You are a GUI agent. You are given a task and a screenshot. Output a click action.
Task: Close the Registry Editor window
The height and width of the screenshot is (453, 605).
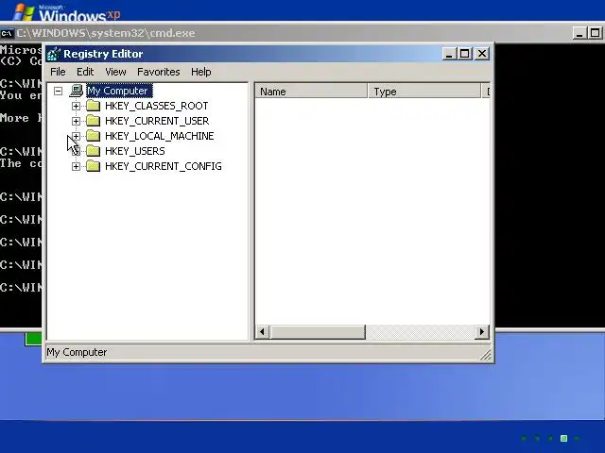(x=482, y=54)
